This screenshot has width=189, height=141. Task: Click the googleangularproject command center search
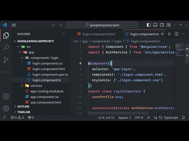coord(102,25)
